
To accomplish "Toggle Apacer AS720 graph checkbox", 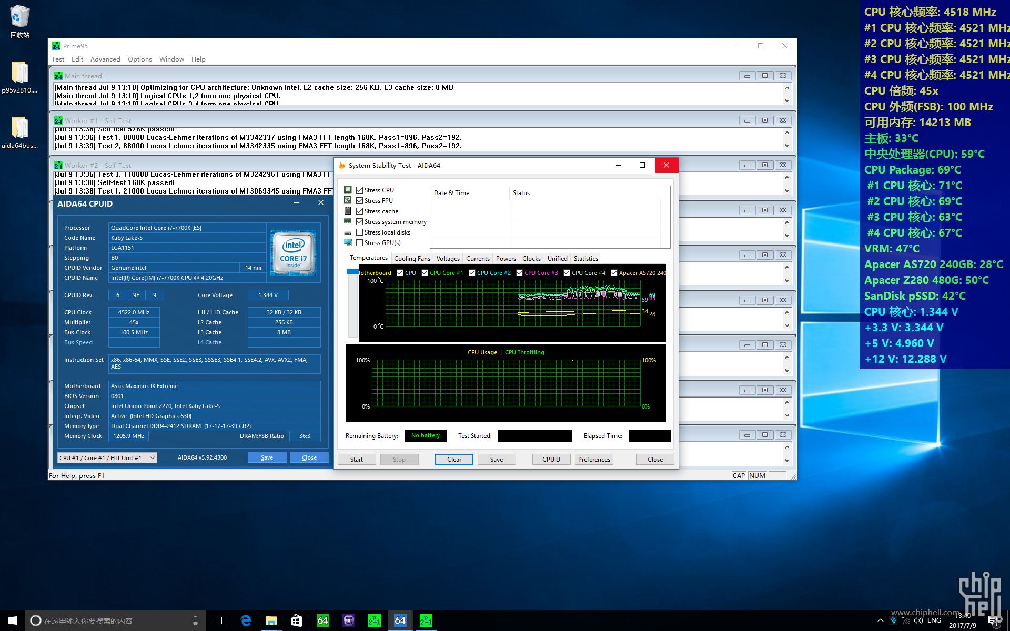I will pos(614,272).
